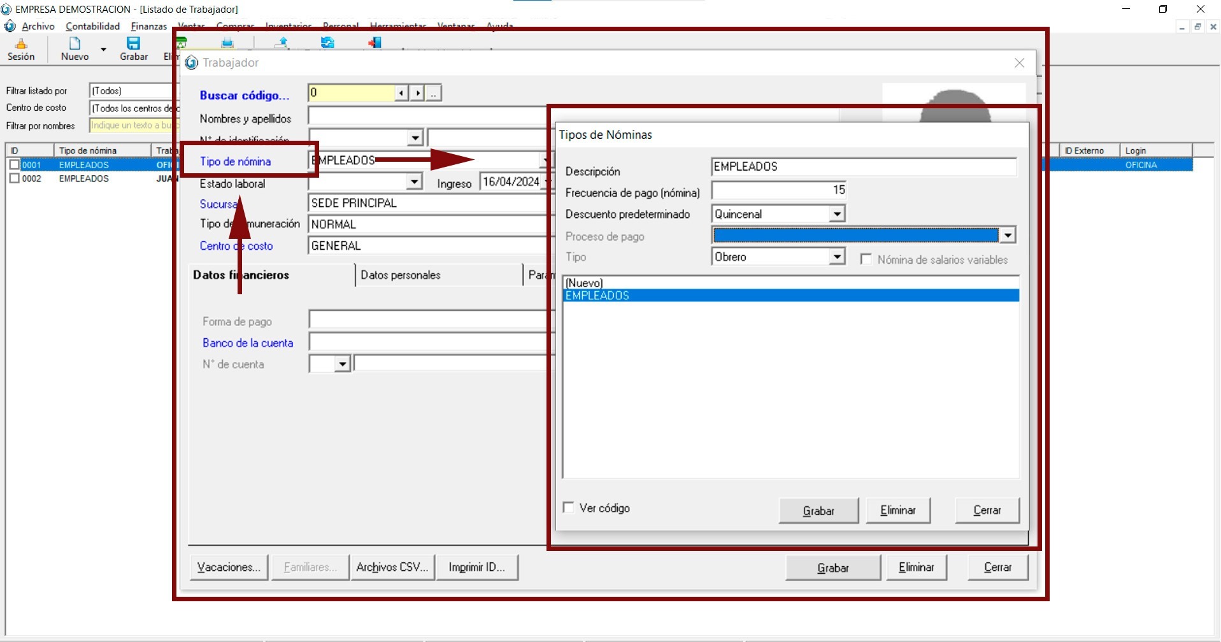Image resolution: width=1221 pixels, height=642 pixels.
Task: Open the Contabilidad menu
Action: point(92,26)
